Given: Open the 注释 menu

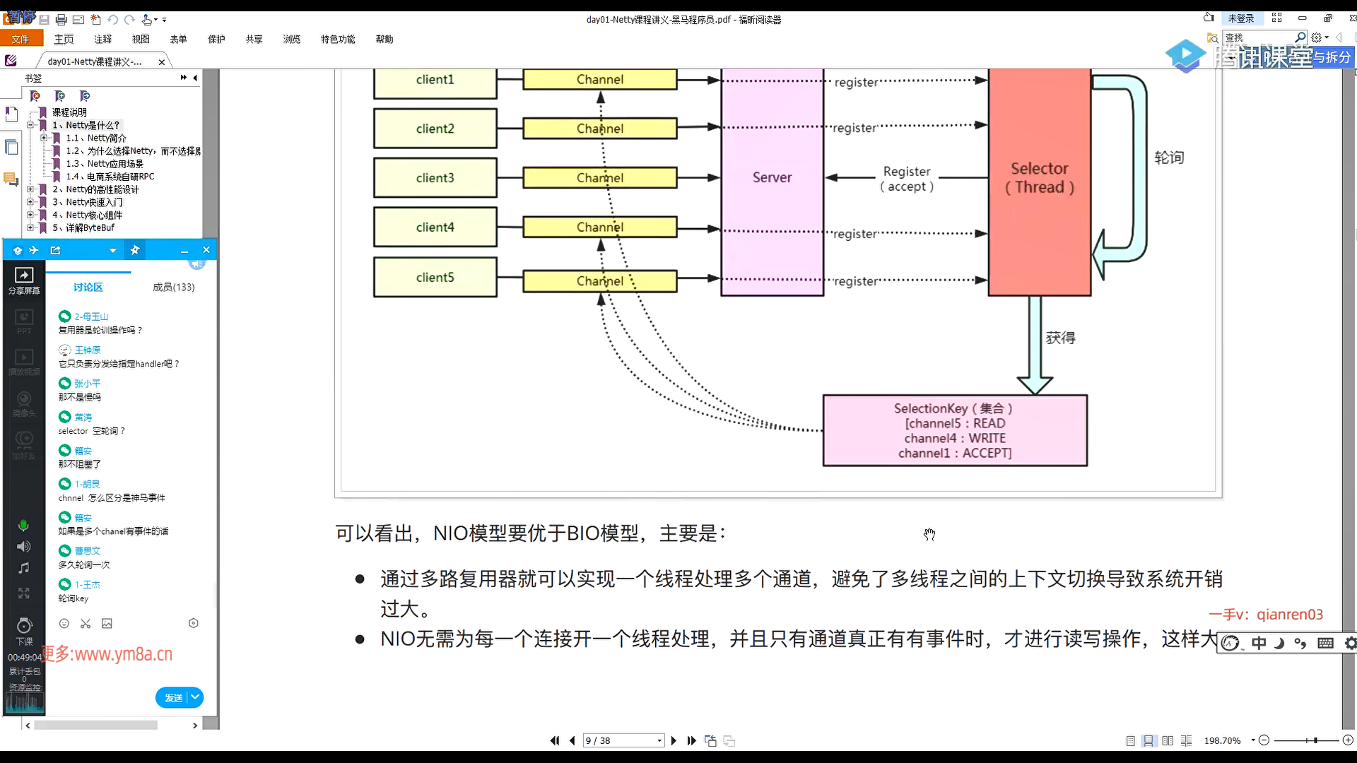Looking at the screenshot, I should tap(103, 39).
